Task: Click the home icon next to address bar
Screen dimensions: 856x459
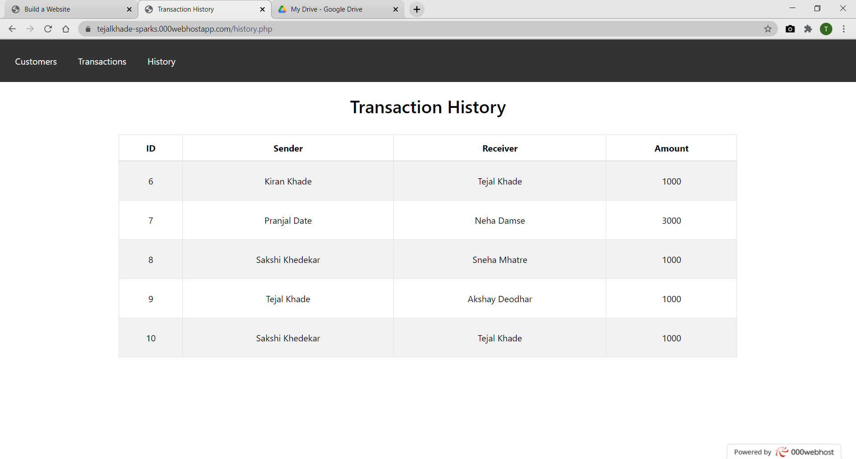Action: point(66,29)
